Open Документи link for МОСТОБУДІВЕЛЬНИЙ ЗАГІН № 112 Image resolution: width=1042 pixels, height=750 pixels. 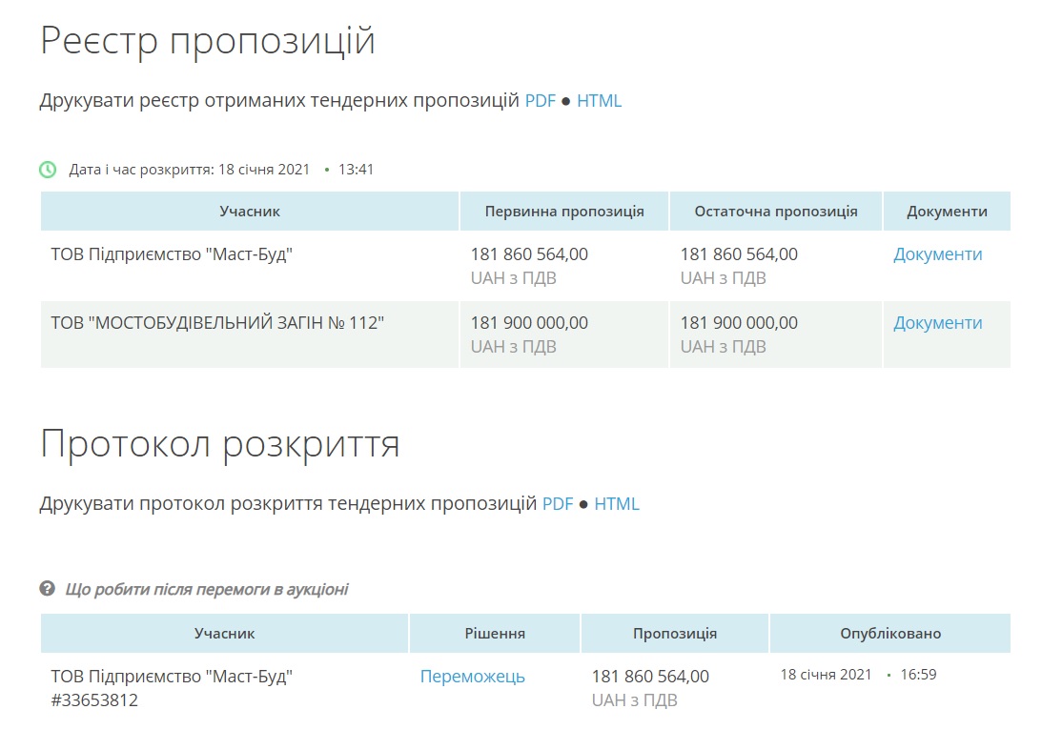tap(938, 323)
